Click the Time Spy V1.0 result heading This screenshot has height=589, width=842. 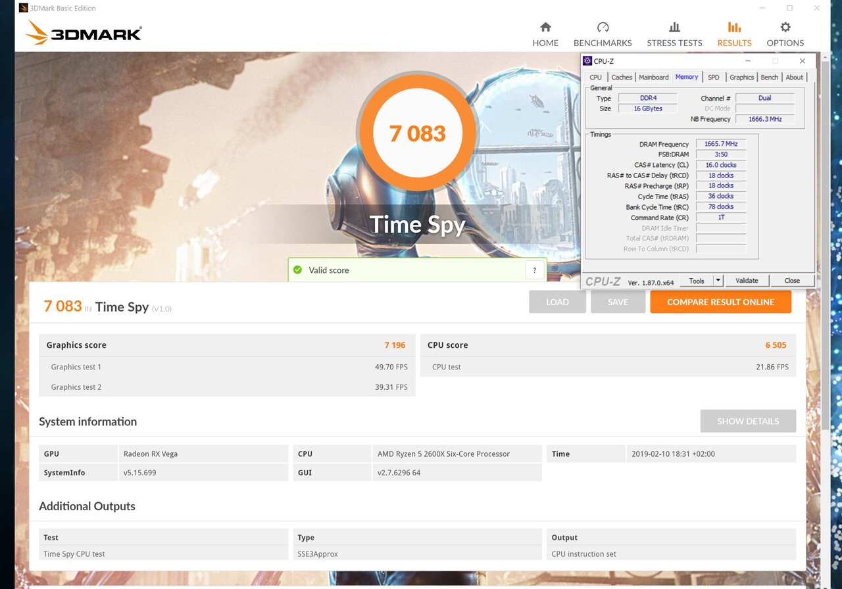point(107,306)
